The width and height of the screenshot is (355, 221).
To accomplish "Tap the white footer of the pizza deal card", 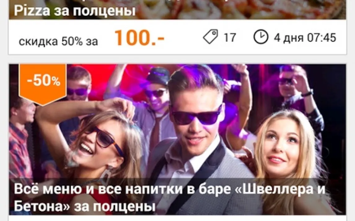I will point(177,37).
